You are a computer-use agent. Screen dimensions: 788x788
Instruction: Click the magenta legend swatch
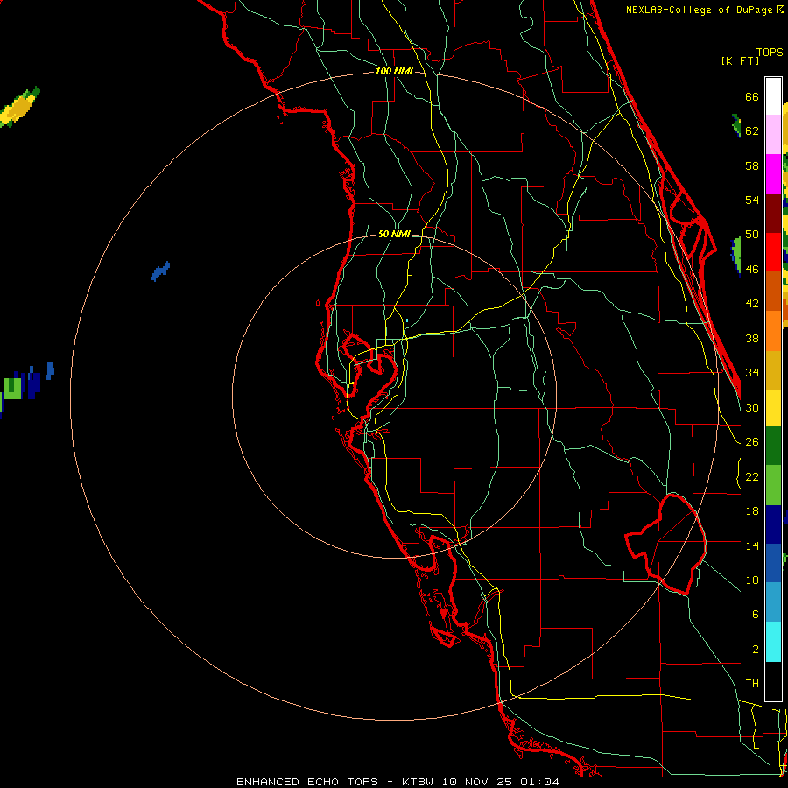[x=773, y=174]
